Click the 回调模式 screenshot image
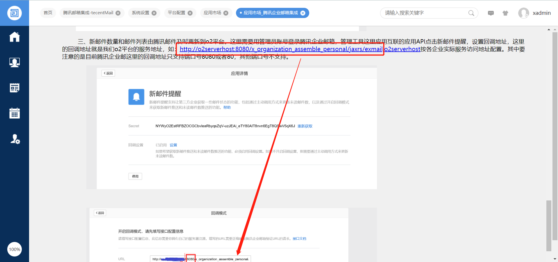Viewport: 558px width, 262px height. click(x=232, y=235)
